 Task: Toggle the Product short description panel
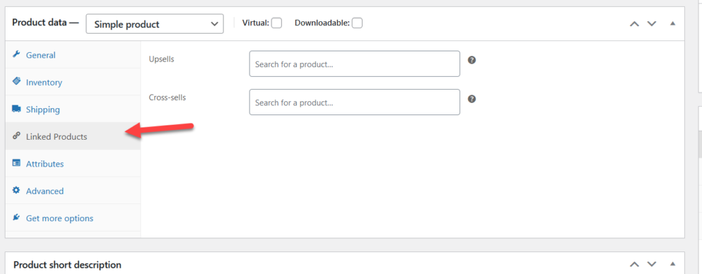673,264
